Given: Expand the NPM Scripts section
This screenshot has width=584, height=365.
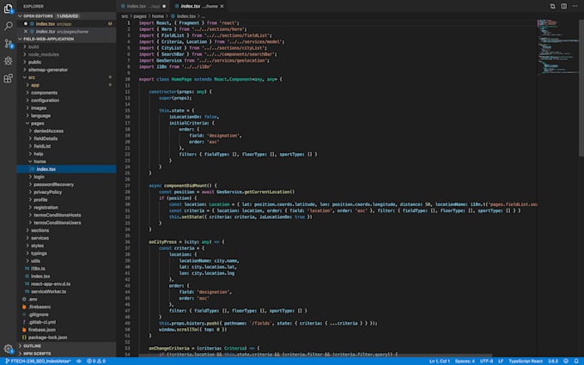Looking at the screenshot, I should point(66,354).
